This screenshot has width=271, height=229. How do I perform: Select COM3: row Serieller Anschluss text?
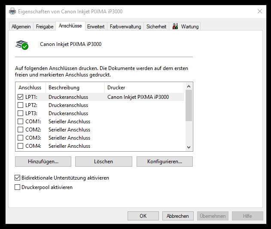[x=69, y=138]
